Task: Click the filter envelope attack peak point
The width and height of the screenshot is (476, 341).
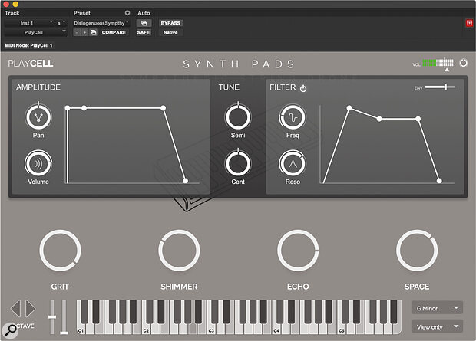Action: [x=349, y=108]
